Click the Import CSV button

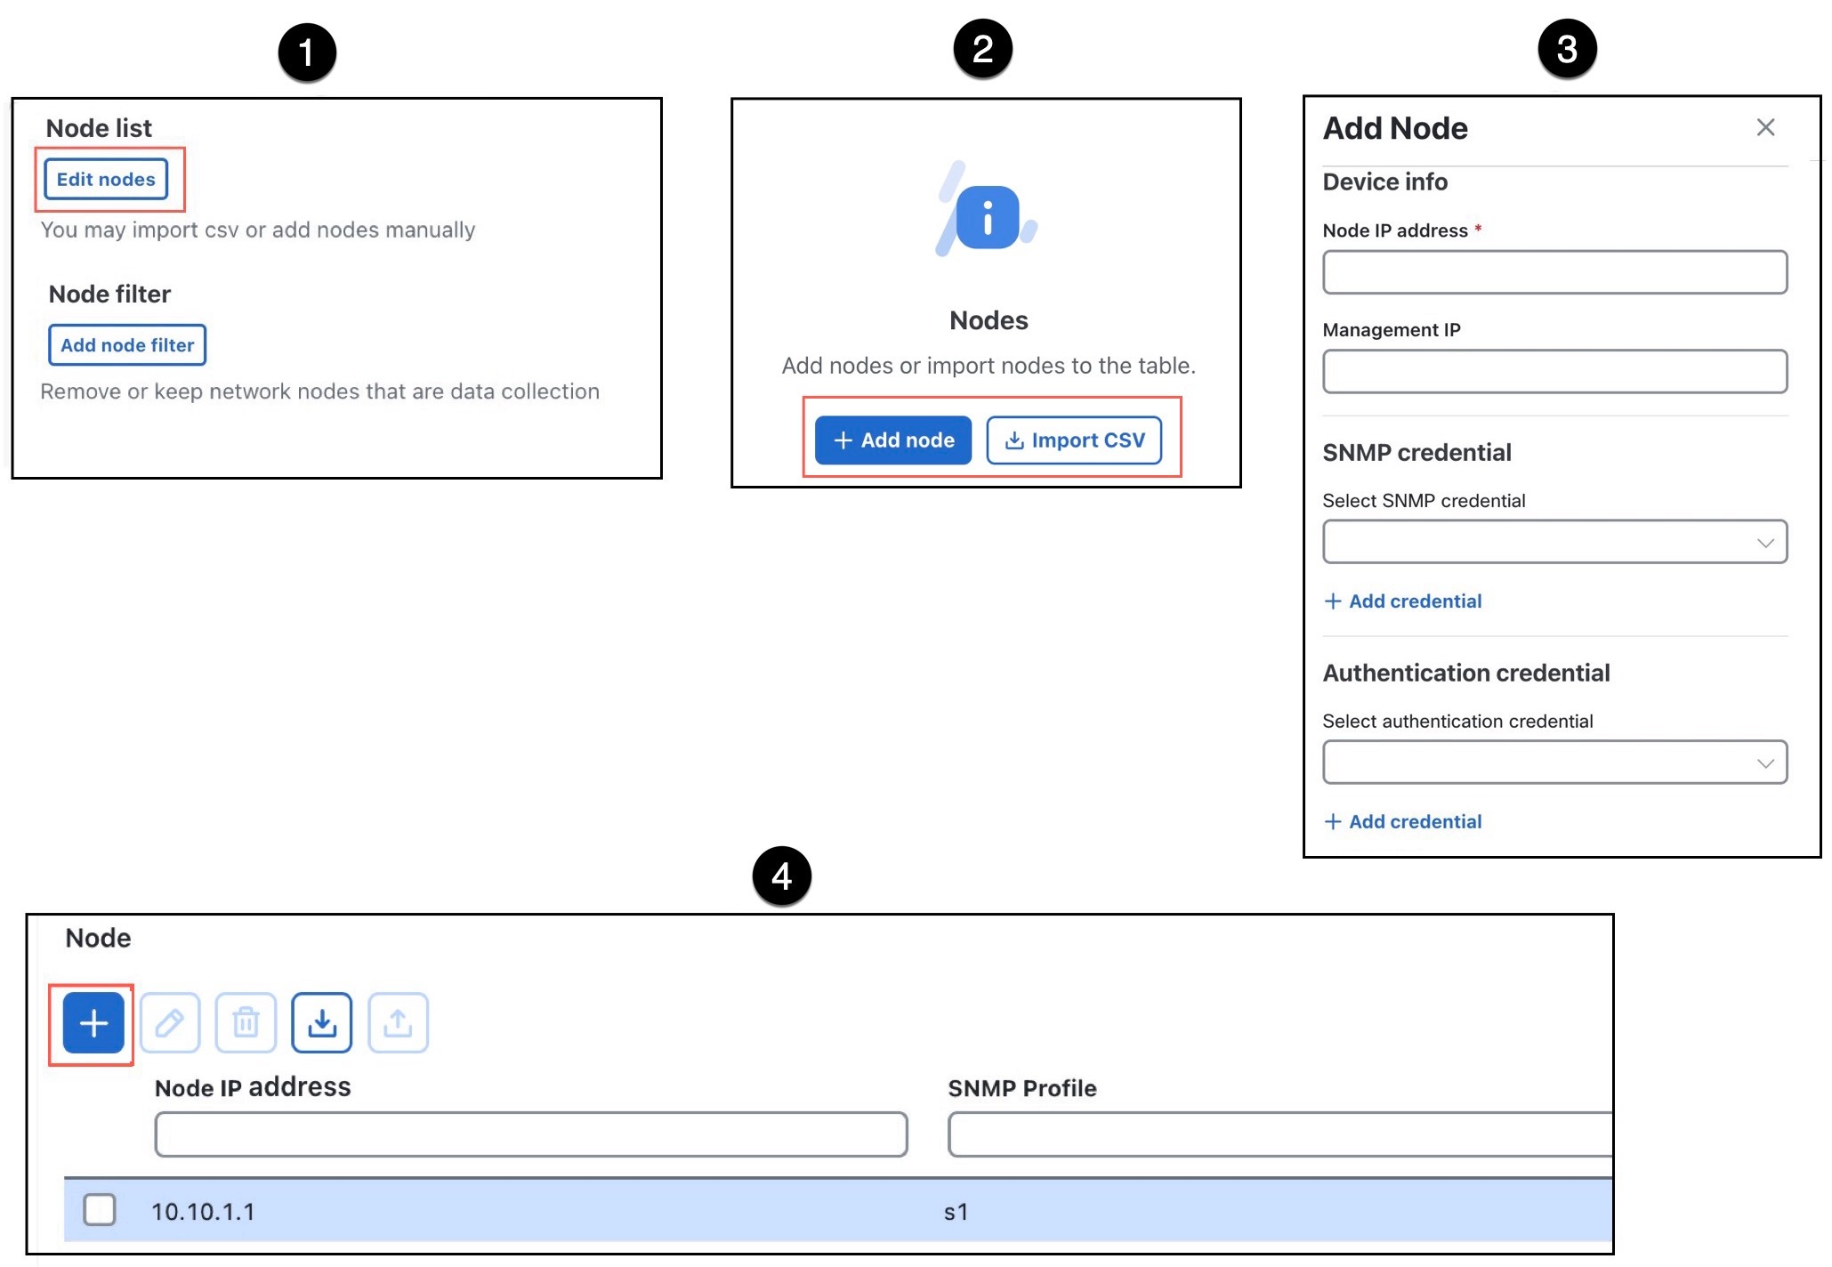1075,440
